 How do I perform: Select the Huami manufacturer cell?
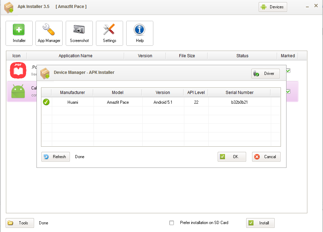tap(73, 102)
